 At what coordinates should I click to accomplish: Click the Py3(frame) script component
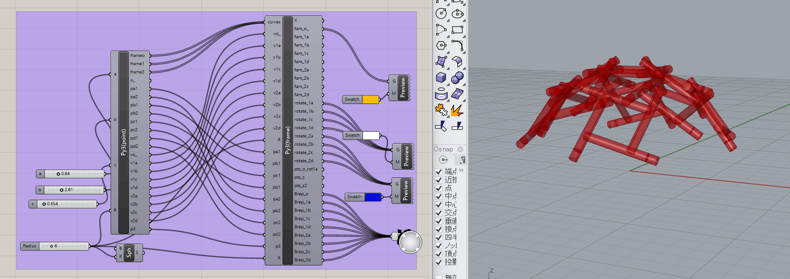pos(288,140)
